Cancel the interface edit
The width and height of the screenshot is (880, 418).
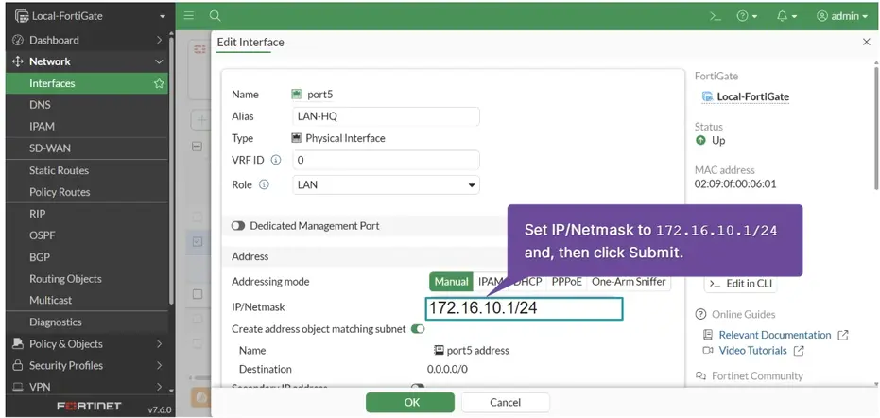505,402
